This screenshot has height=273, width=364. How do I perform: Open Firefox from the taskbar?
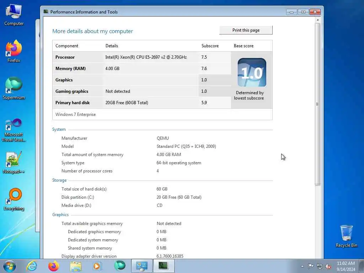(53, 266)
